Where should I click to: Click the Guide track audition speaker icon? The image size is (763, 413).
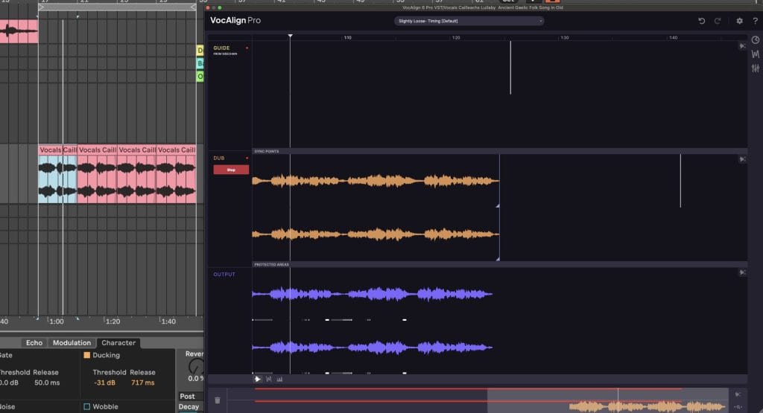click(x=742, y=45)
